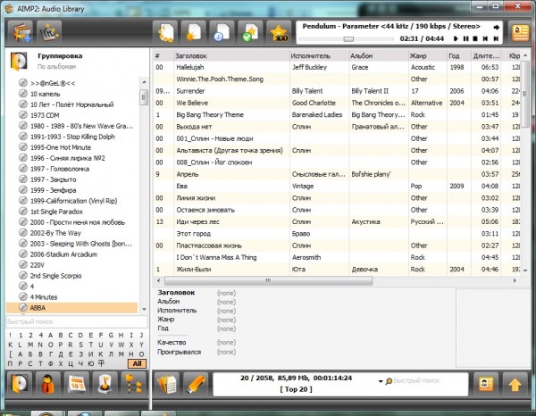Click the All filter button
Image resolution: width=536 pixels, height=416 pixels.
tap(137, 363)
